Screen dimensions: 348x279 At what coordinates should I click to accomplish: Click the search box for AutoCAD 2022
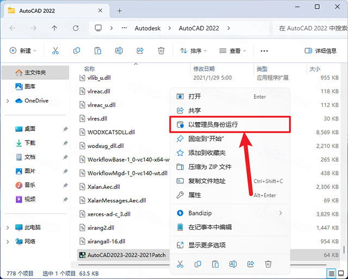point(310,28)
